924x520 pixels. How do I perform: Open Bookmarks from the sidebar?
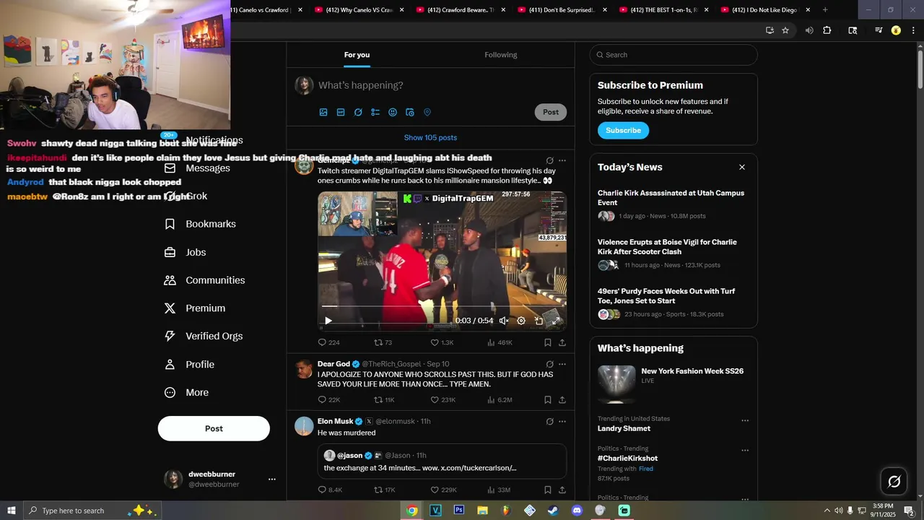point(200,224)
